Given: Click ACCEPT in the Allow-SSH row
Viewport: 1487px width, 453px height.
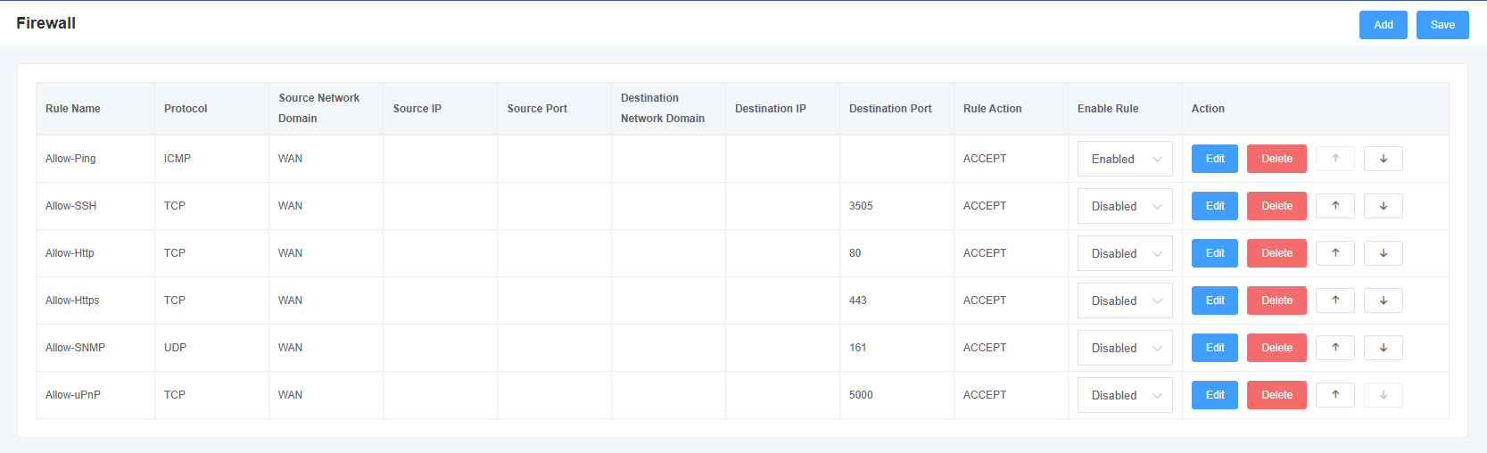Looking at the screenshot, I should pyautogui.click(x=985, y=206).
